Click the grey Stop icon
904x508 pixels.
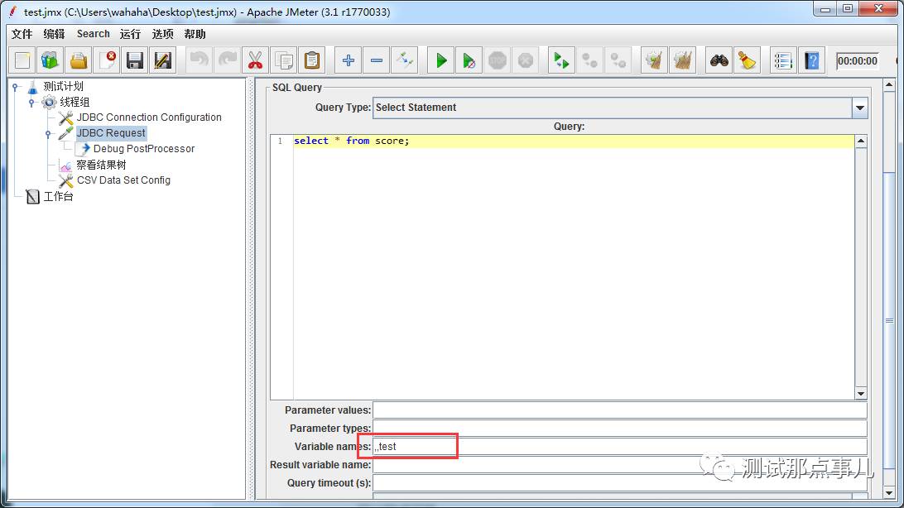point(498,60)
